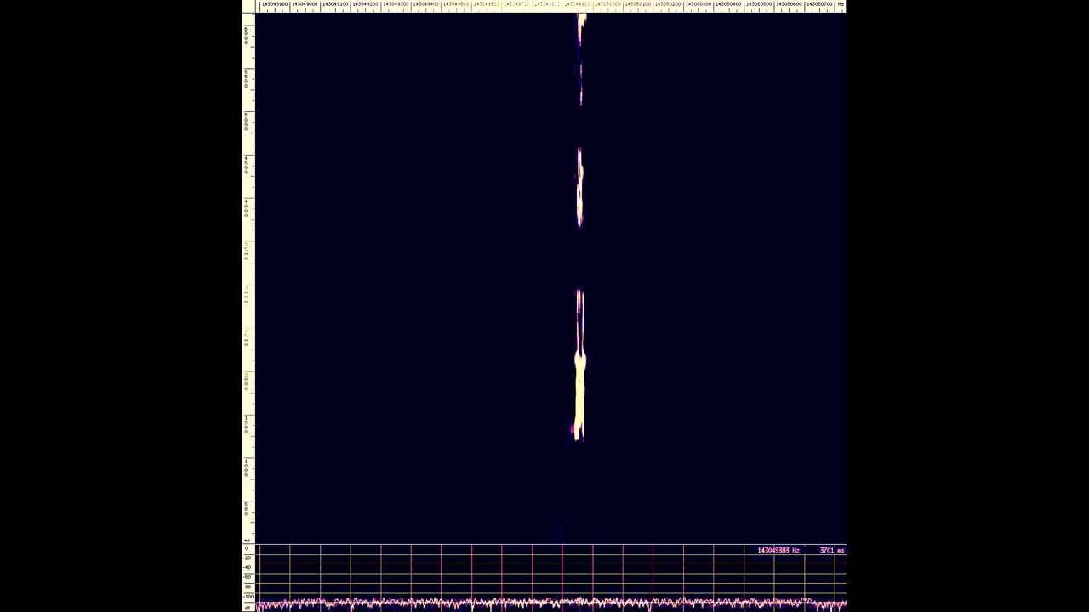Click the Hz unit label on frequency ruler
1089x612 pixels.
pos(841,5)
